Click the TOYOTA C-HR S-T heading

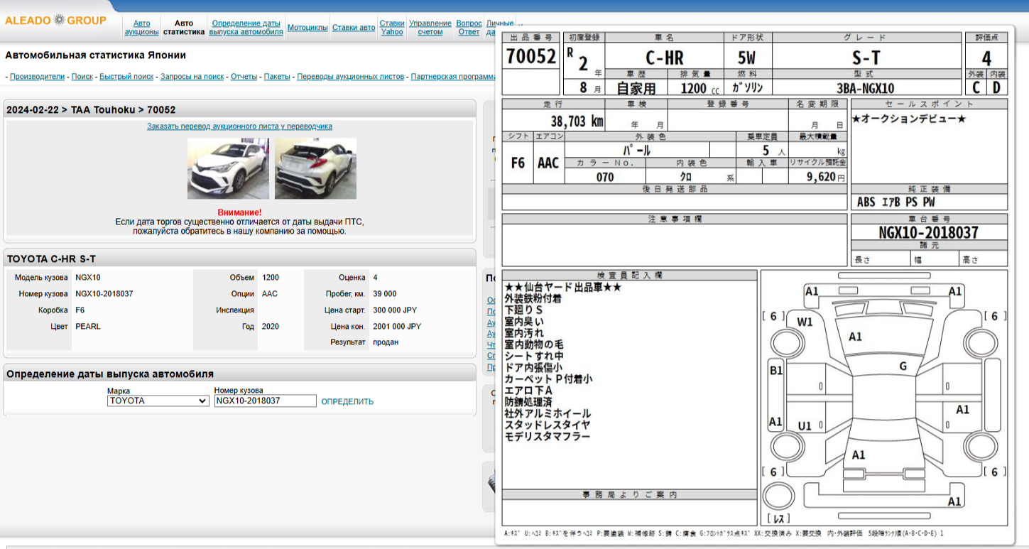pyautogui.click(x=50, y=259)
